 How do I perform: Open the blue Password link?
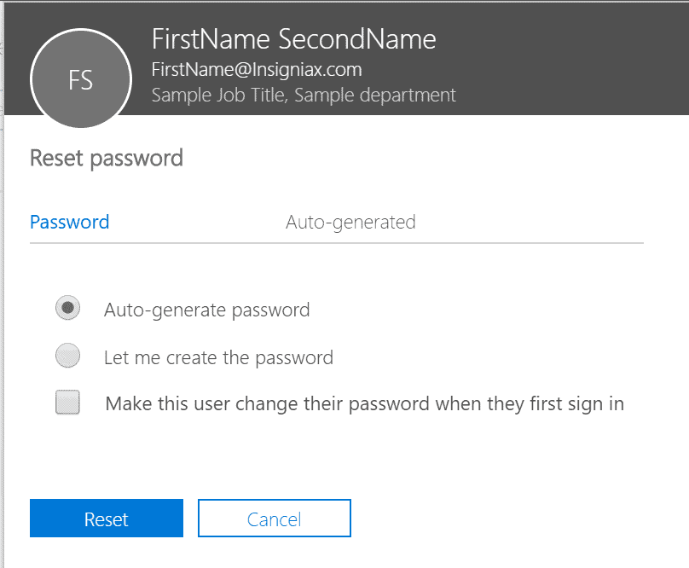(x=69, y=222)
